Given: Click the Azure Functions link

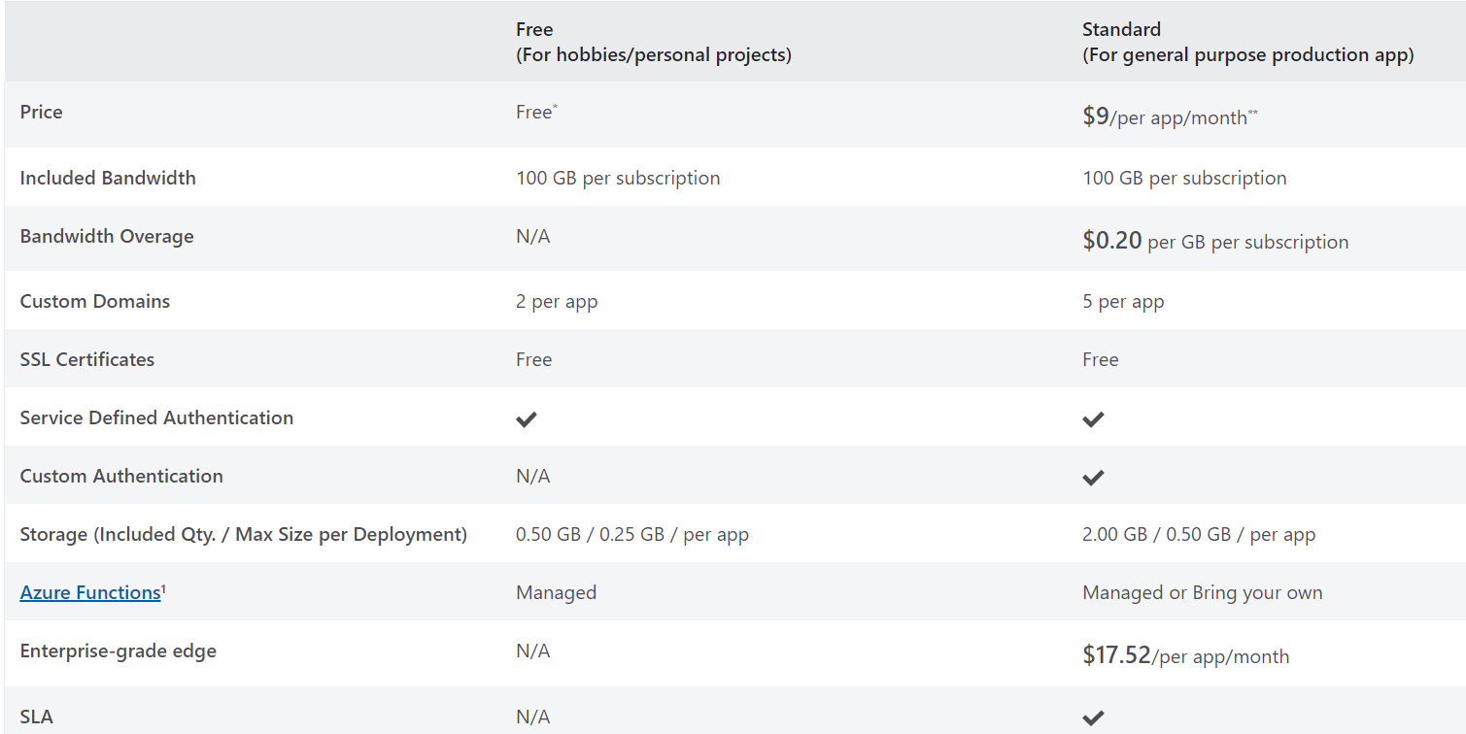Looking at the screenshot, I should point(90,592).
